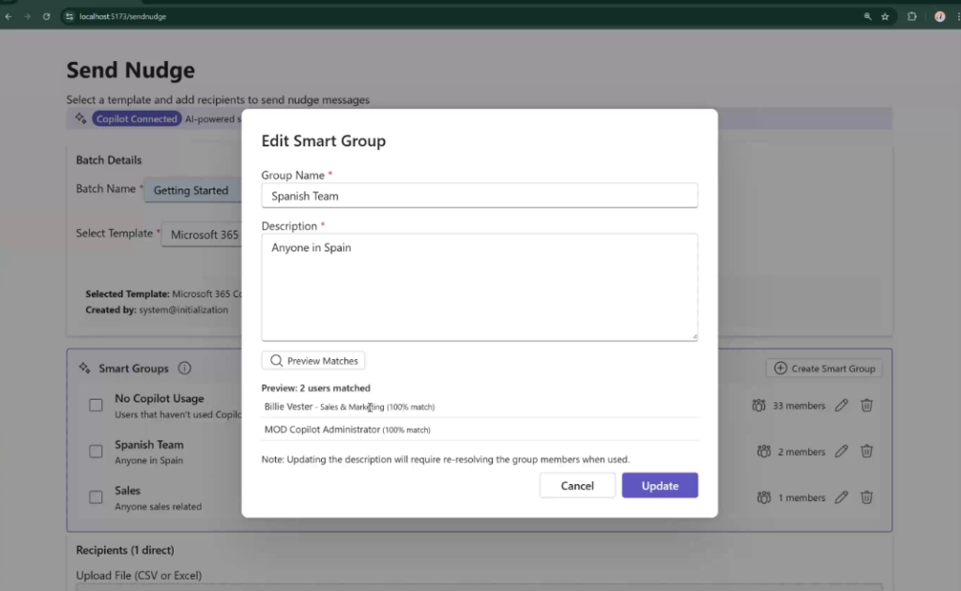
Task: Cancel the Edit Smart Group dialog
Action: 577,486
